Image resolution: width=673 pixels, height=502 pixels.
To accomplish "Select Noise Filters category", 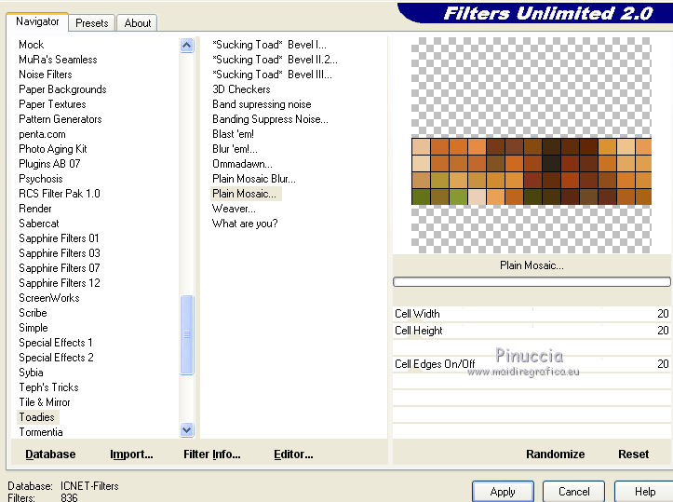I will 46,75.
